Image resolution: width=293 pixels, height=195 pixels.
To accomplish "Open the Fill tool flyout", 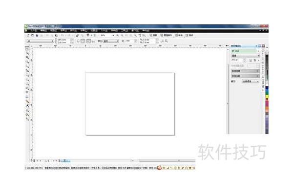I will click(27, 115).
